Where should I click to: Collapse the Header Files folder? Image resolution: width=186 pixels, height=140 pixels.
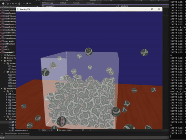(x=2, y=88)
